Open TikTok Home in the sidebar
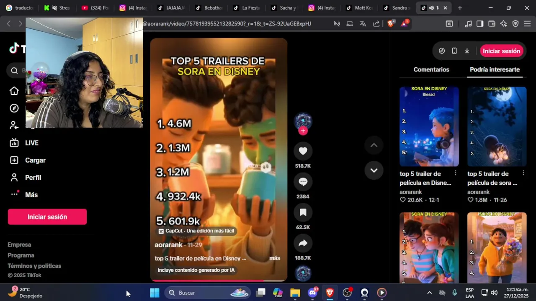536x301 pixels. (14, 91)
